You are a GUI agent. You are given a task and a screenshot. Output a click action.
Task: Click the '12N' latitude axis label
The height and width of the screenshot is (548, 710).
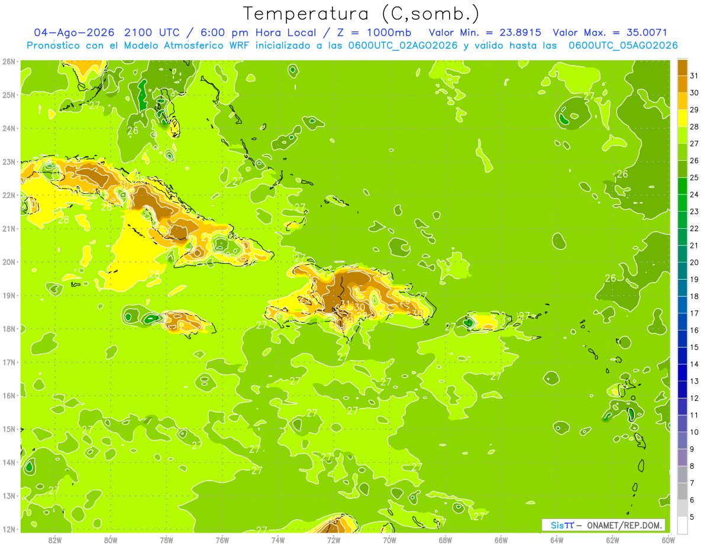click(8, 529)
